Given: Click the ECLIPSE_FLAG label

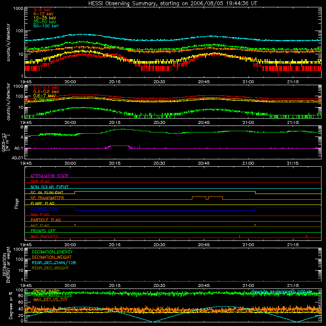Looking at the screenshot, I should tap(44, 209).
